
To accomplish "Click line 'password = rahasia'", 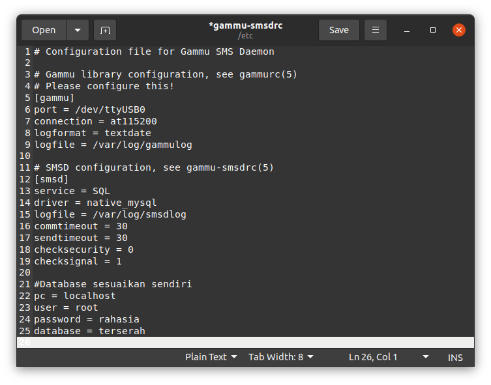I will click(x=87, y=319).
